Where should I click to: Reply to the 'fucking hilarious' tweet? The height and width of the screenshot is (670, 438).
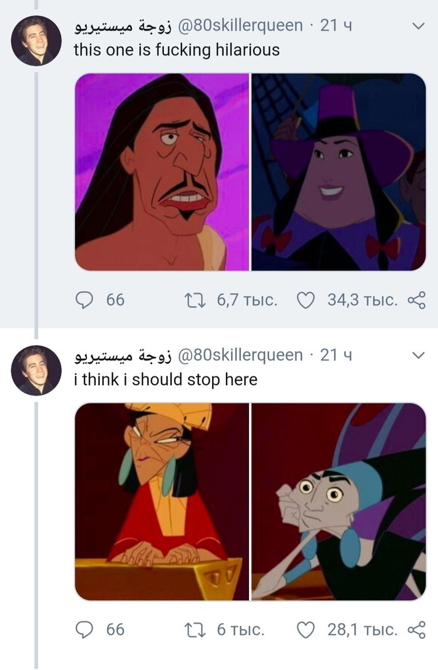pyautogui.click(x=84, y=301)
